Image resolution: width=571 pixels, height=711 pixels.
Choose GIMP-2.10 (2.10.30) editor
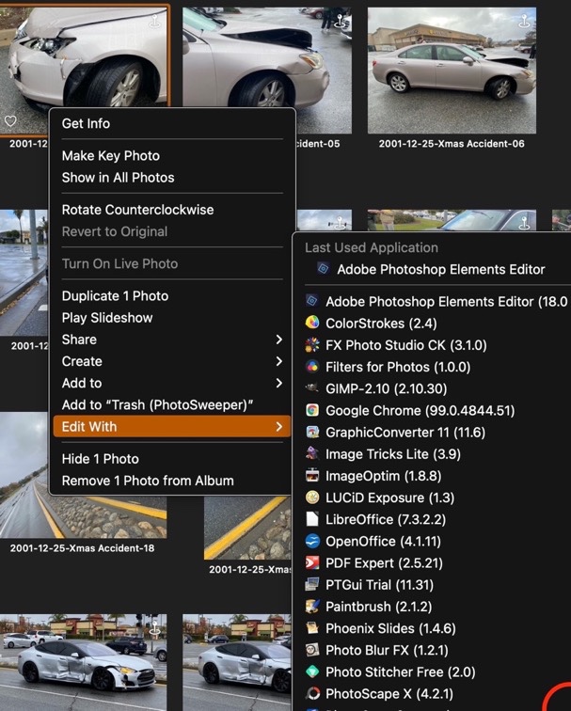[433, 388]
